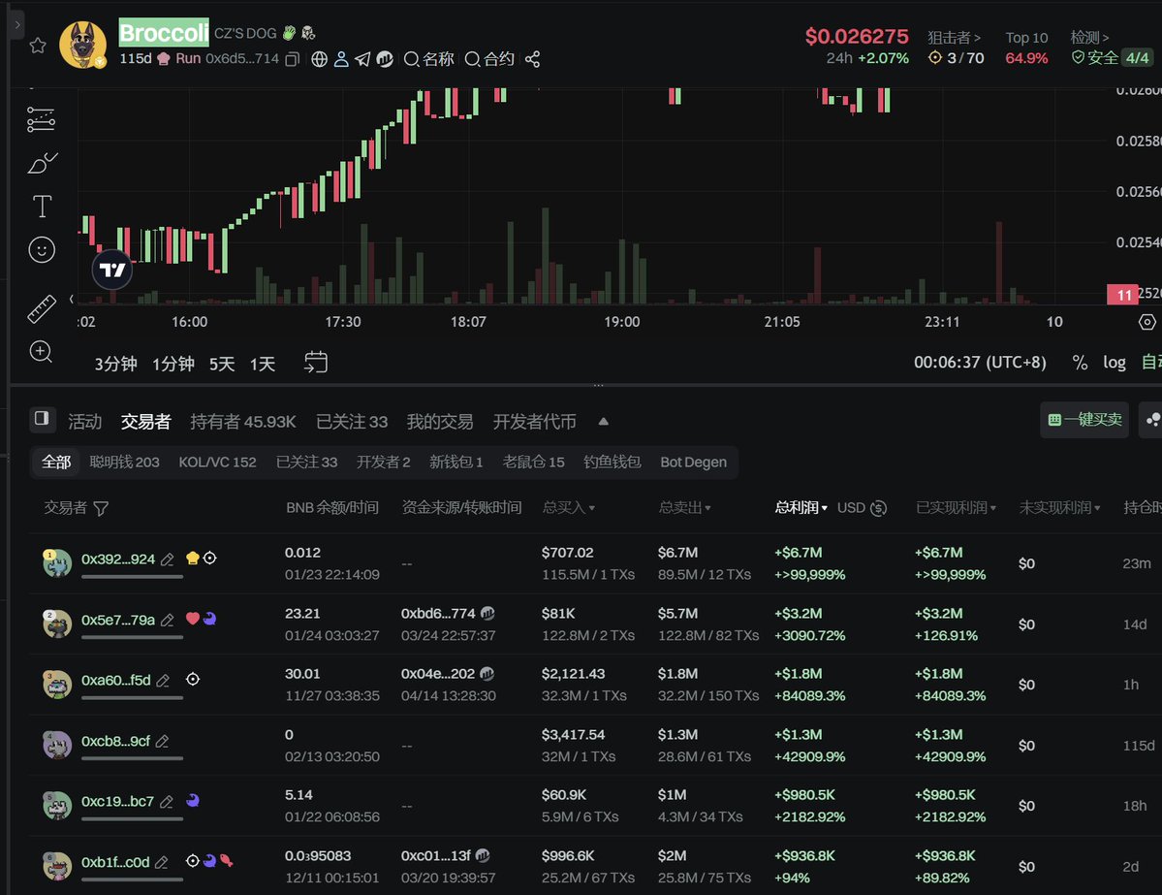Click the sniper target icon on 0xa60...f5d
Viewport: 1162px width, 895px height.
[193, 679]
